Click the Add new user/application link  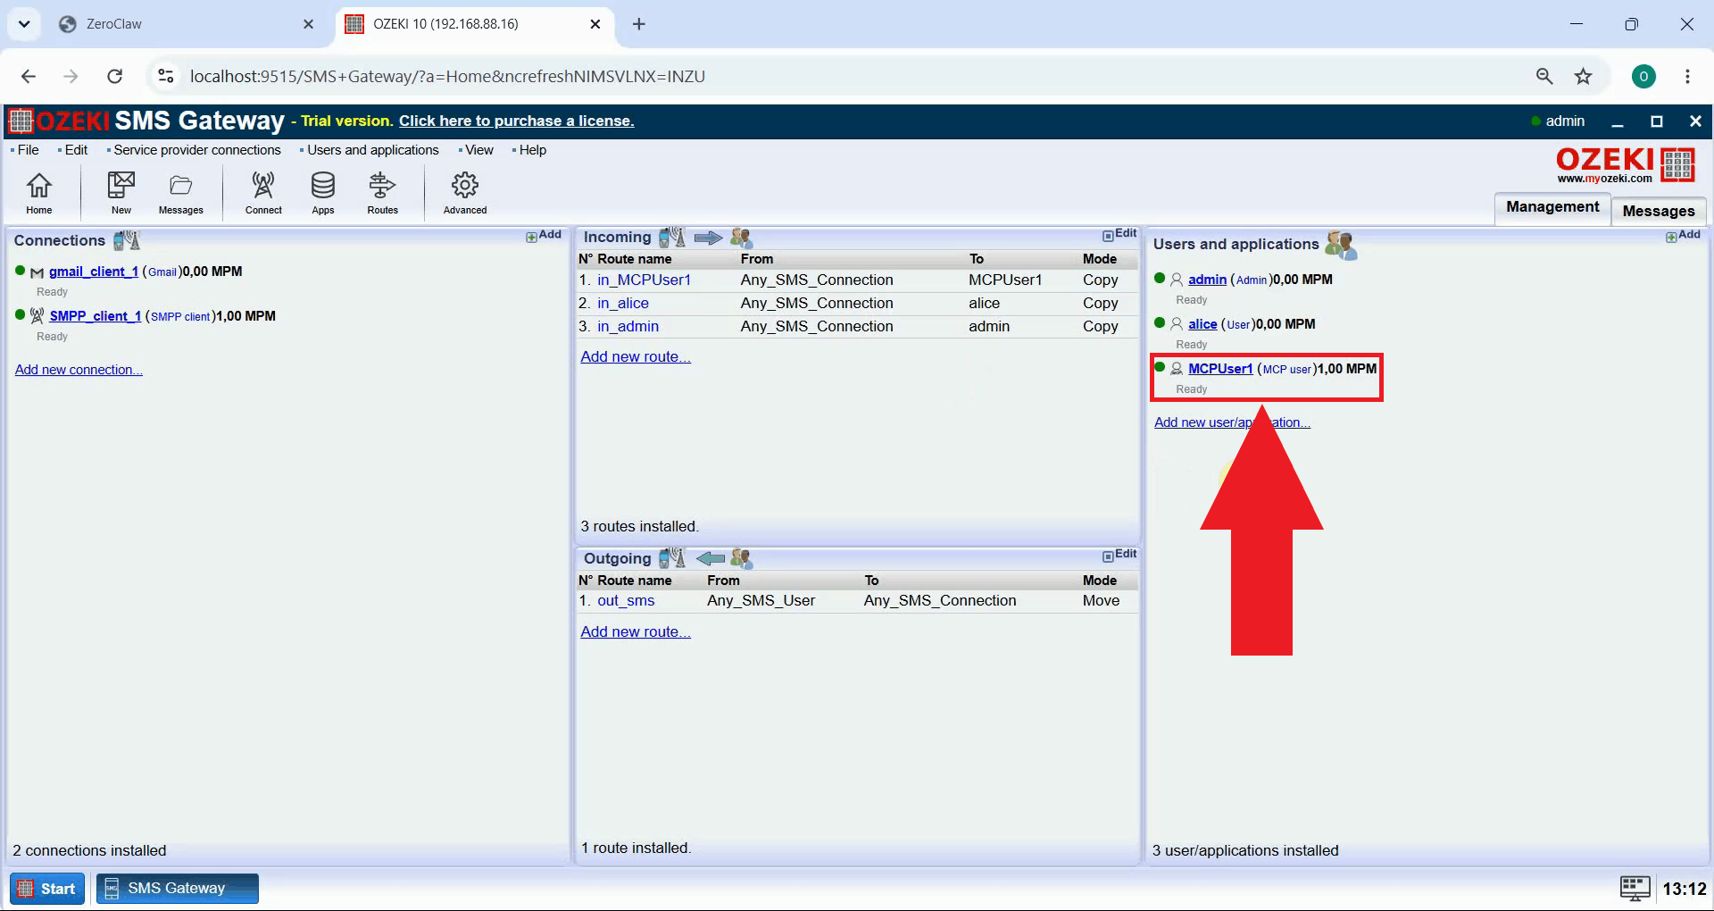[x=1232, y=422]
